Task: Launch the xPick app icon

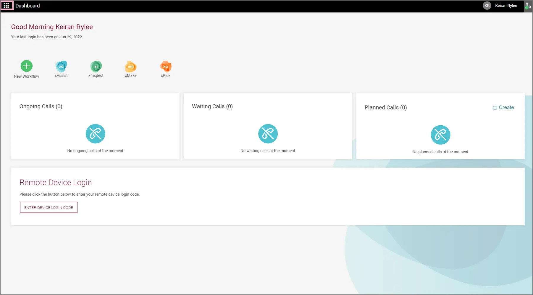Action: [166, 66]
